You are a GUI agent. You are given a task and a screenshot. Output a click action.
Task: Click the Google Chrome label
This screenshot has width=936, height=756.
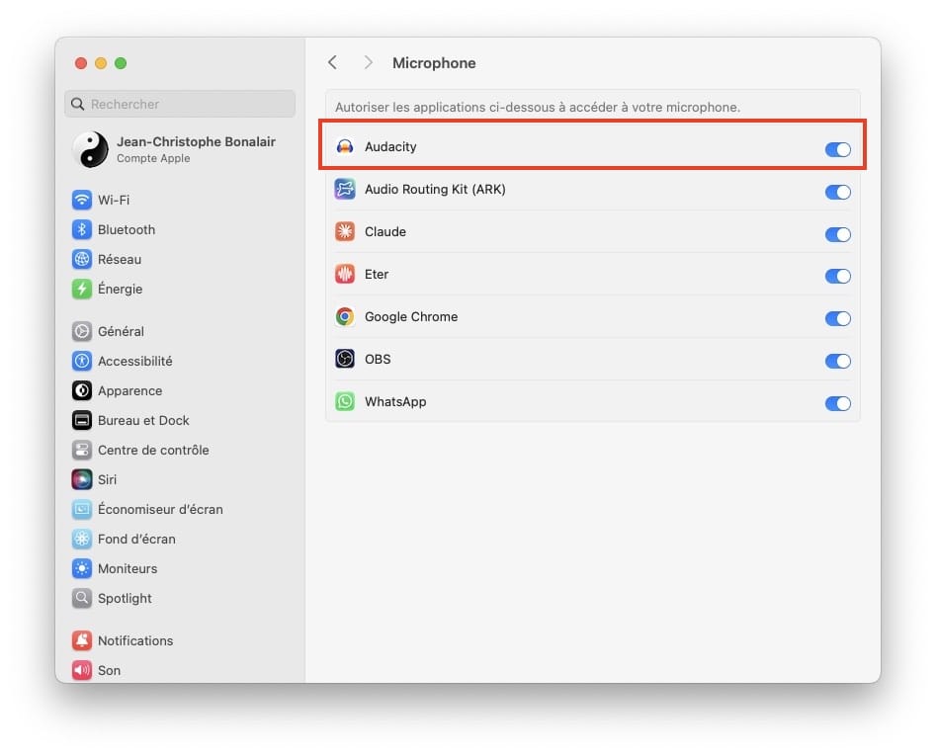pos(411,317)
